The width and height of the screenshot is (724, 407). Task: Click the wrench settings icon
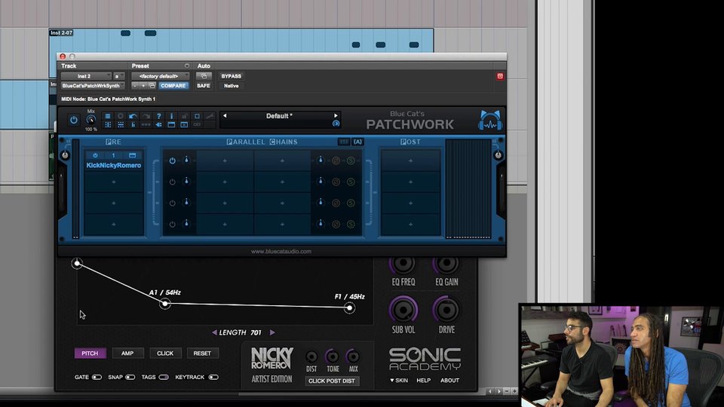coord(210,116)
